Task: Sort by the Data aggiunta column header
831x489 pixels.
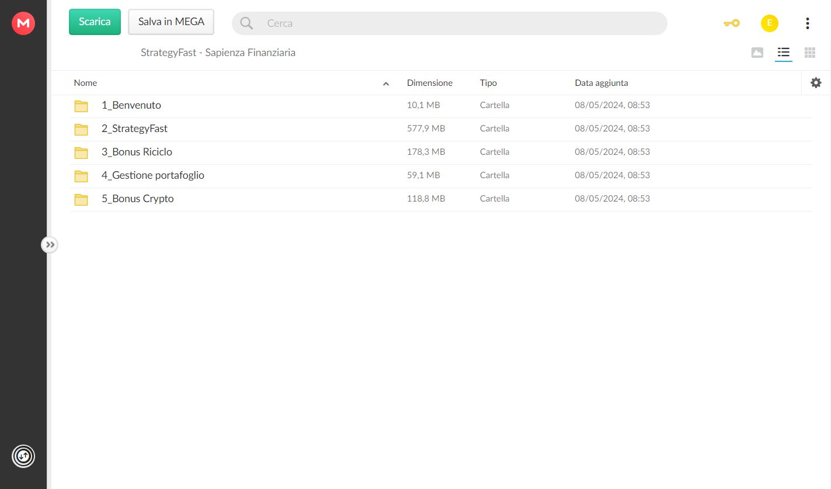Action: point(601,83)
